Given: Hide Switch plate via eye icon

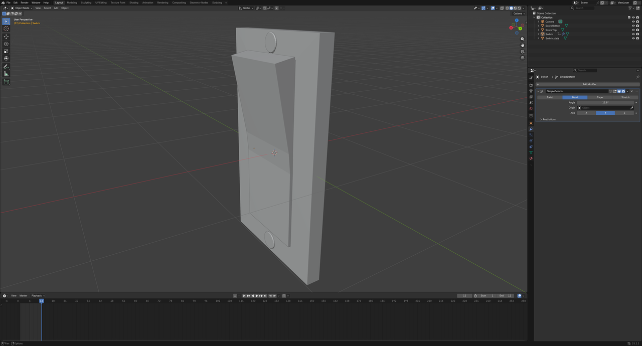Looking at the screenshot, I should 633,38.
